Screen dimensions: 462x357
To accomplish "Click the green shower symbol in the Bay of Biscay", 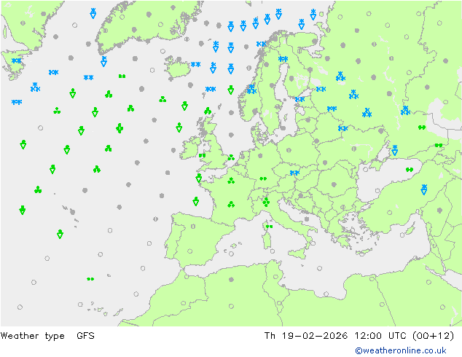I will [195, 201].
